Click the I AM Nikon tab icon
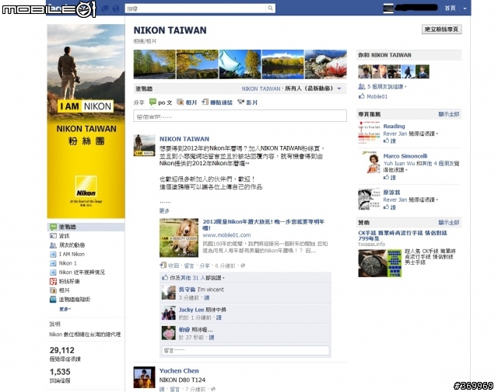This screenshot has height=392, width=498. pos(53,254)
